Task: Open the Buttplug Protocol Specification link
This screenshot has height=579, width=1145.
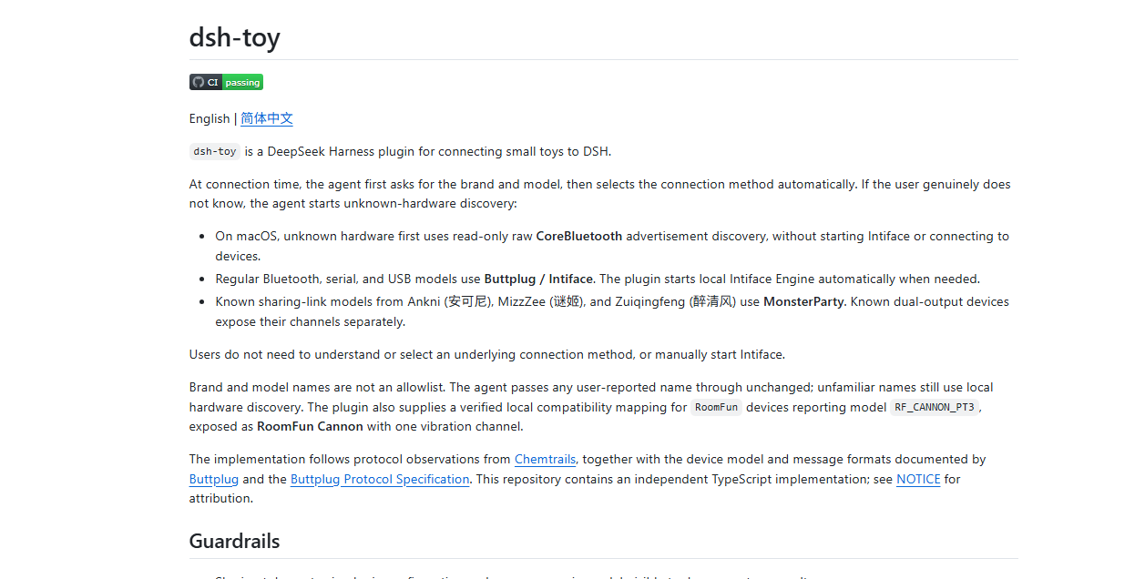Action: tap(380, 479)
